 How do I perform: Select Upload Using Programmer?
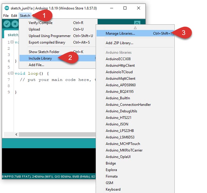coord(49,36)
